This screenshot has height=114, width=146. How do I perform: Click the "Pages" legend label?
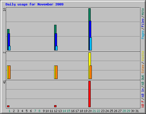click(x=143, y=35)
